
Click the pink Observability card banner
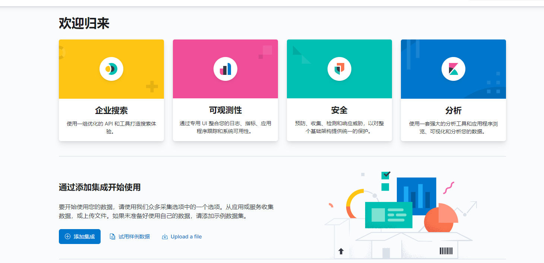pyautogui.click(x=225, y=69)
